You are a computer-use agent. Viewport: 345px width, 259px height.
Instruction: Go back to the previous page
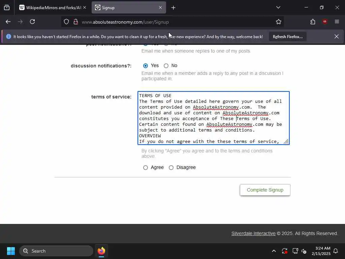[8, 22]
